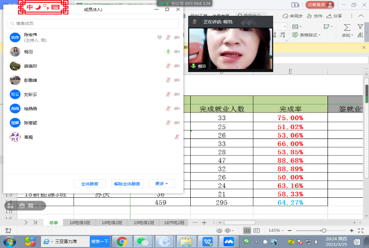
Task: Toggle 薛美财's muted microphone
Action: click(168, 66)
